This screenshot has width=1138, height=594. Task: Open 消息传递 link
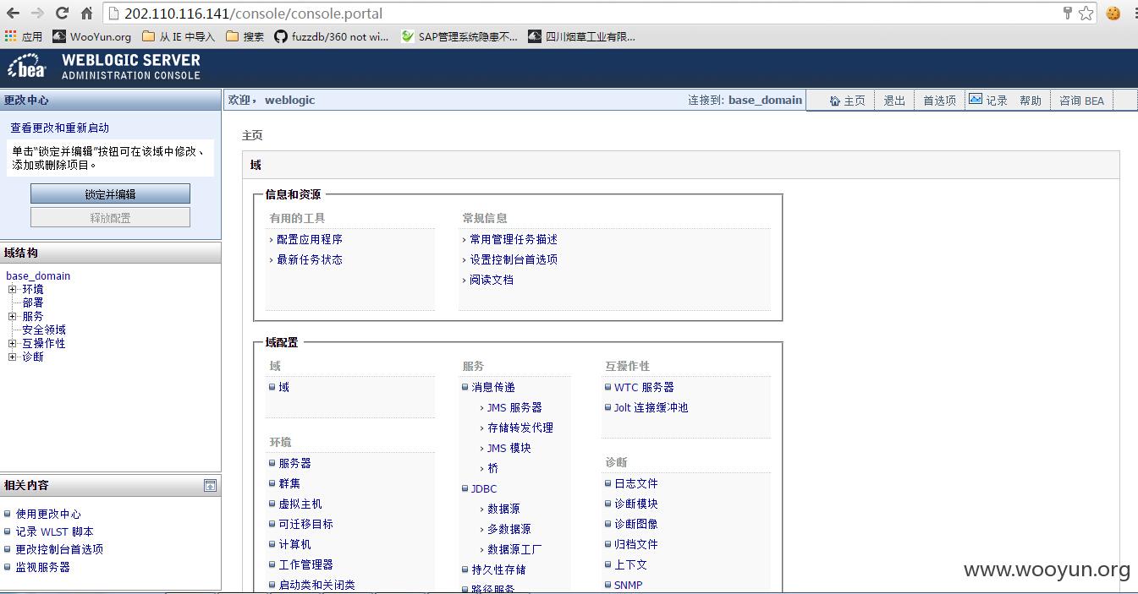pyautogui.click(x=493, y=387)
